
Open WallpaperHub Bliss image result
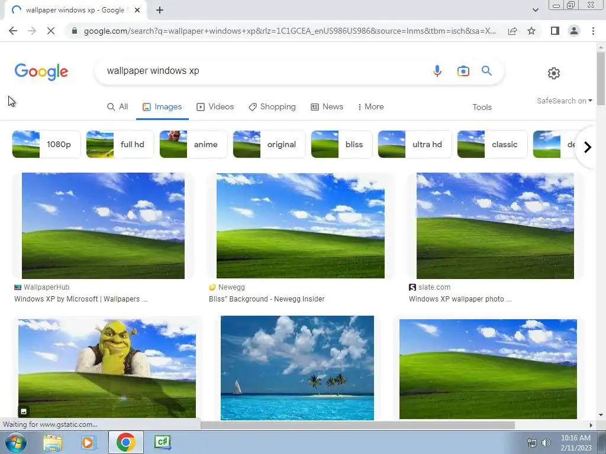[x=103, y=225]
